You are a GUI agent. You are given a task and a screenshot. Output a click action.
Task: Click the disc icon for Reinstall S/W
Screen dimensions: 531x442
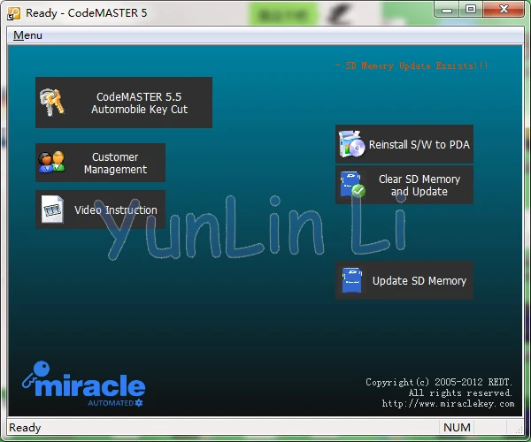pos(351,144)
